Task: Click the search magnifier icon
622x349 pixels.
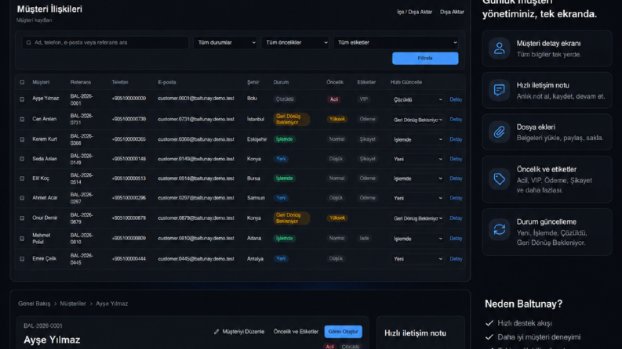Action: pos(28,42)
